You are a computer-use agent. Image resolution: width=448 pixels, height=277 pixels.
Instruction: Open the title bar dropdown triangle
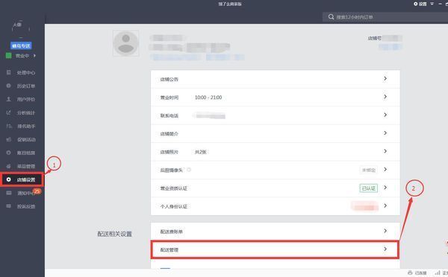[432, 4]
